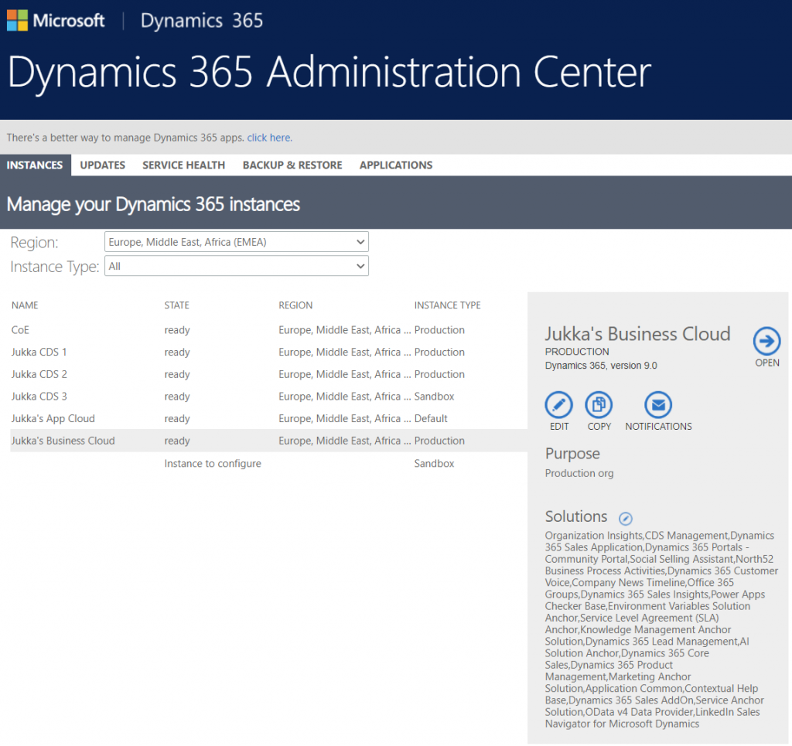Select the CoE instance row

coord(268,330)
